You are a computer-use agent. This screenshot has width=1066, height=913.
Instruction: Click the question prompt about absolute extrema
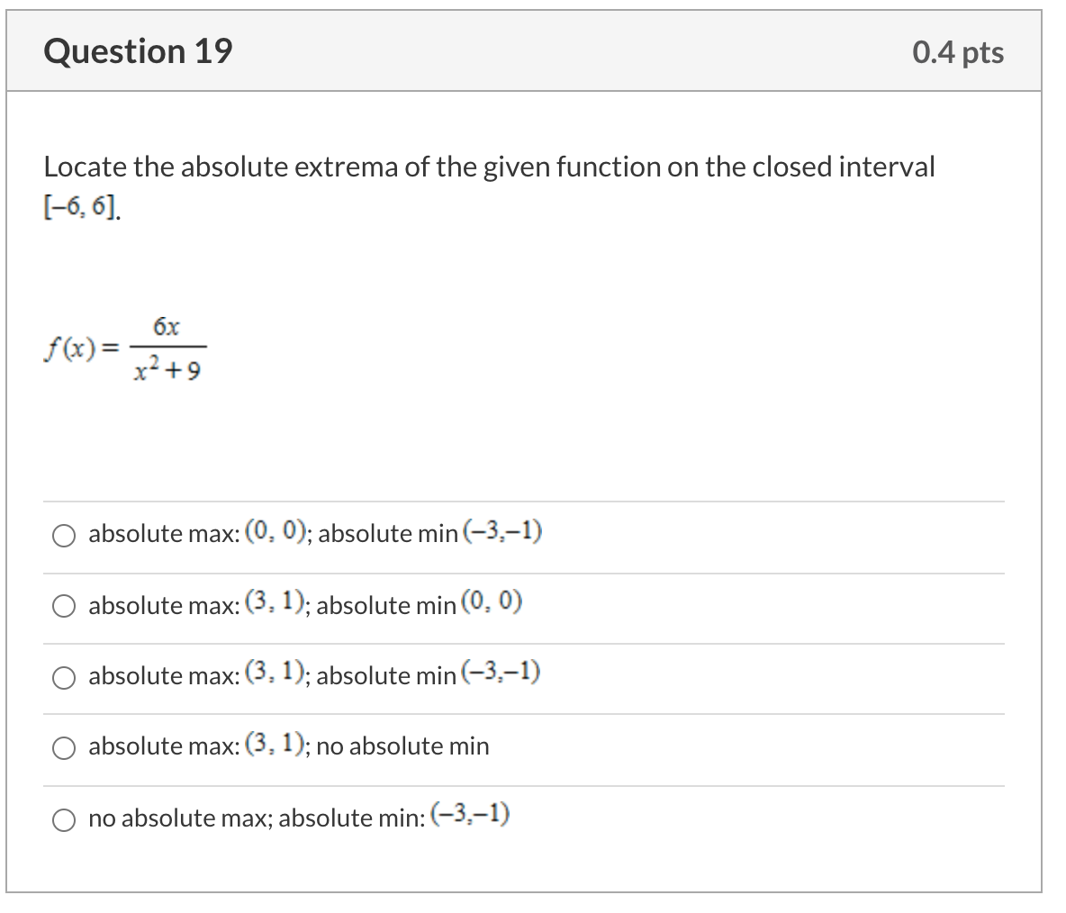coord(489,167)
